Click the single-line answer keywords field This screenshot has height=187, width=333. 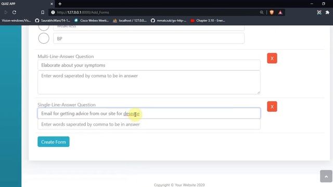coord(149,124)
